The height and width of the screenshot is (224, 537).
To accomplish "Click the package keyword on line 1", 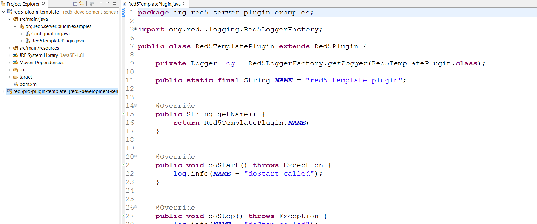I will pos(153,13).
